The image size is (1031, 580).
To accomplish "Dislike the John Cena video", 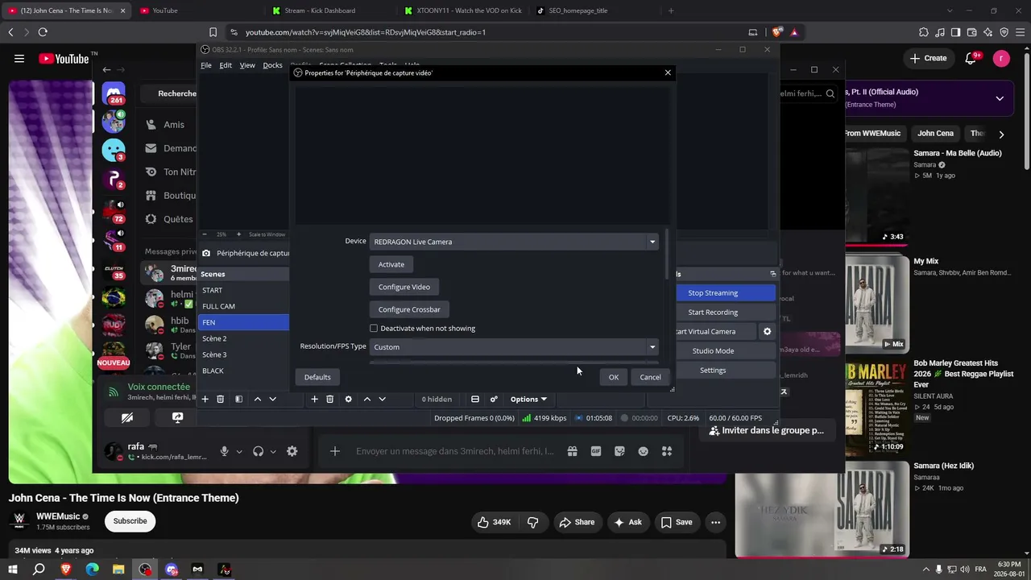I will [x=532, y=522].
